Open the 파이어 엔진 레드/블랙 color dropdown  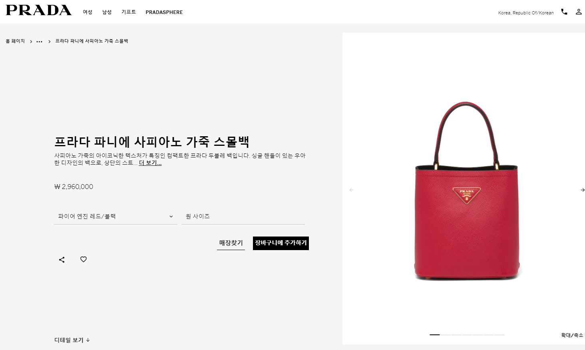[x=115, y=217]
